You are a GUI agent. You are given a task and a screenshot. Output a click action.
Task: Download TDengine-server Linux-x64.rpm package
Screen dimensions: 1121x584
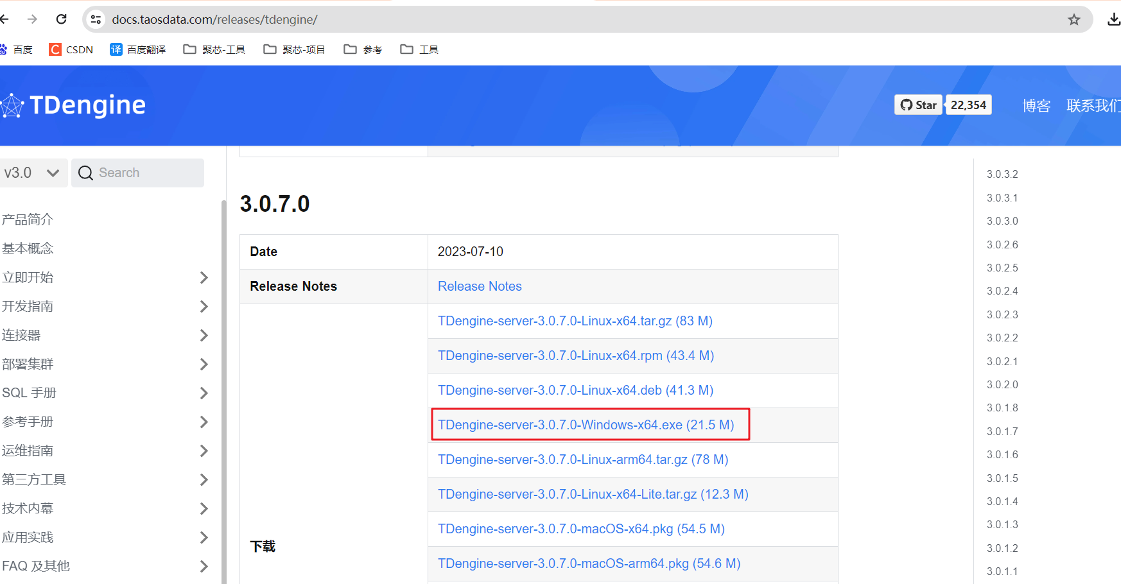tap(576, 356)
